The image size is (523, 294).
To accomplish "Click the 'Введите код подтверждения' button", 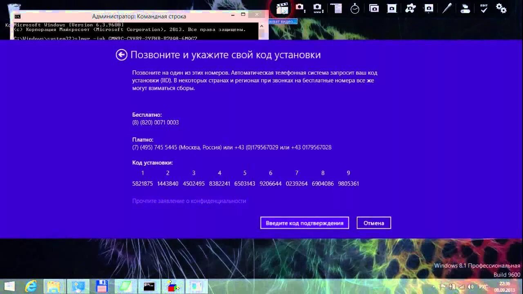I will coord(304,223).
